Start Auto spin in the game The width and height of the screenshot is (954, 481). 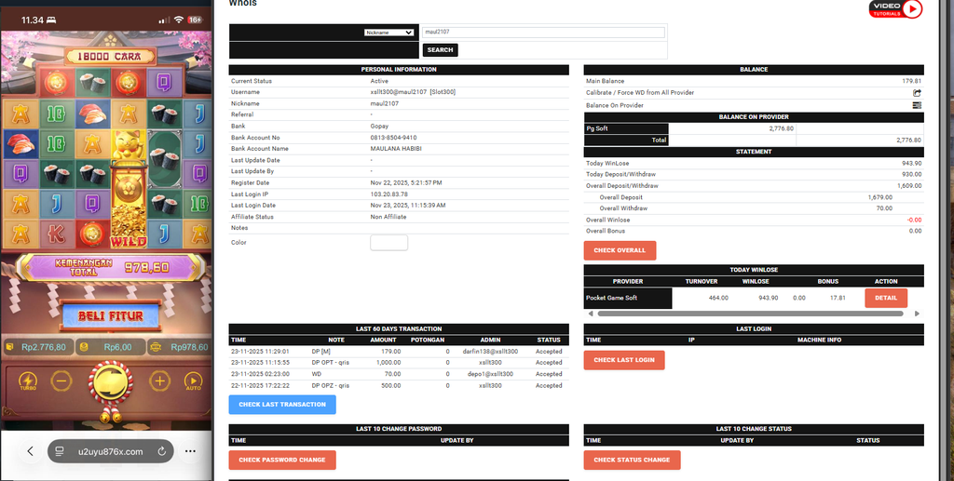tap(193, 381)
